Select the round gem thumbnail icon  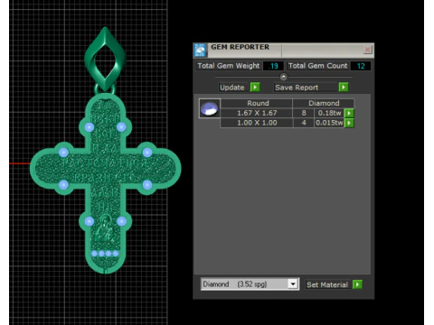click(210, 108)
